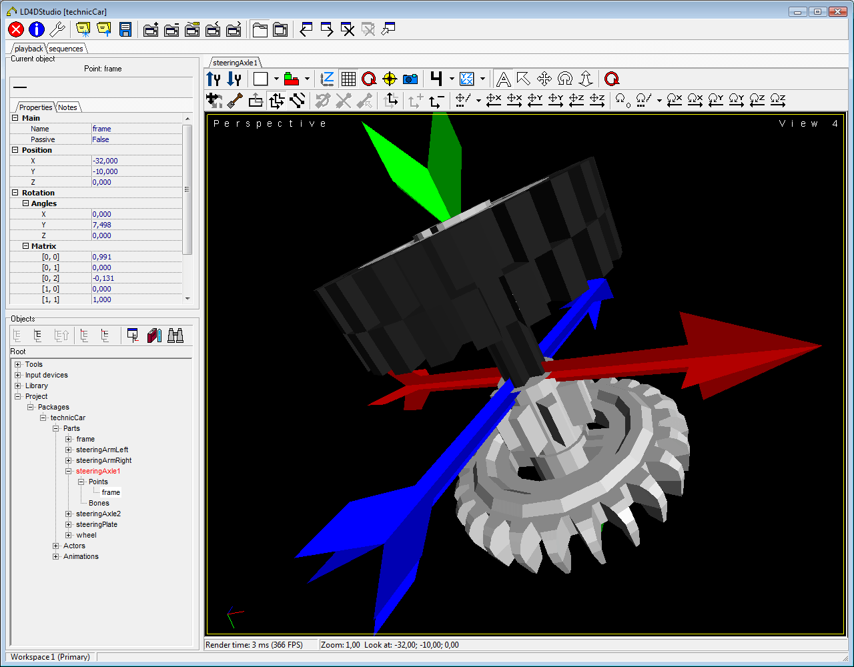Click the folder with minus sign icon
Screen dimensions: 854x667
point(171,29)
